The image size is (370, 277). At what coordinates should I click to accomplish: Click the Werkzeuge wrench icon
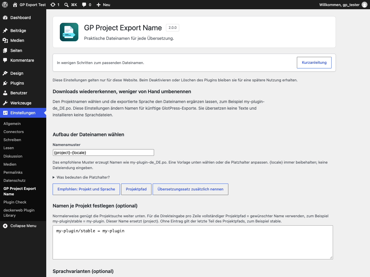(5, 103)
